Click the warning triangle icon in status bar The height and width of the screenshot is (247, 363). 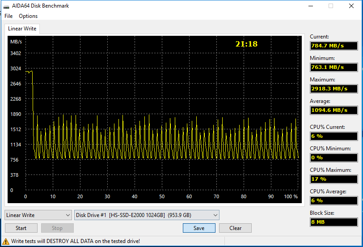(x=5, y=242)
